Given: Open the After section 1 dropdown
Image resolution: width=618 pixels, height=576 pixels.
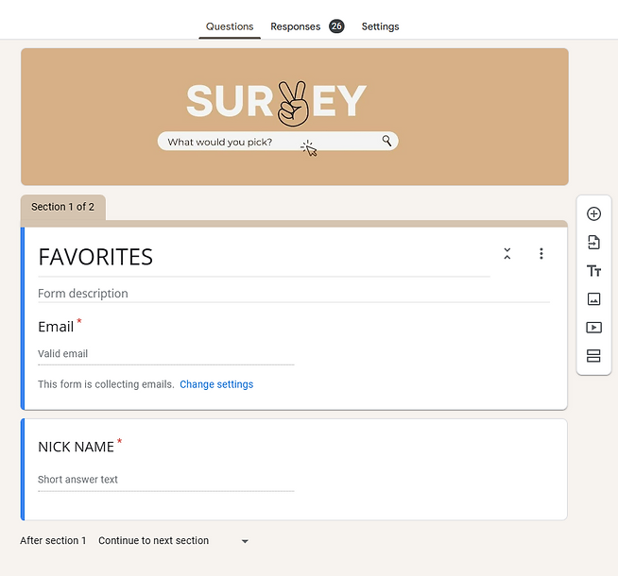Looking at the screenshot, I should pyautogui.click(x=174, y=540).
